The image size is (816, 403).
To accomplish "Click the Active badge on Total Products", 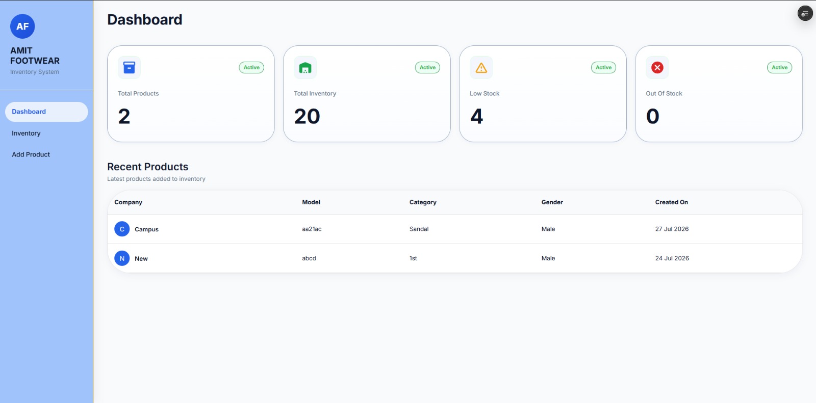I will click(x=251, y=67).
